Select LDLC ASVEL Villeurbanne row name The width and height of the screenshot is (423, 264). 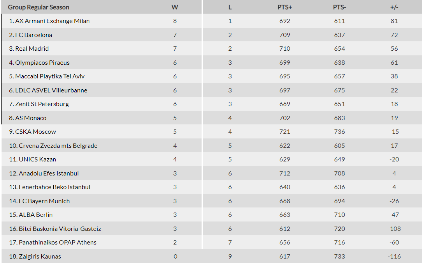tap(51, 90)
